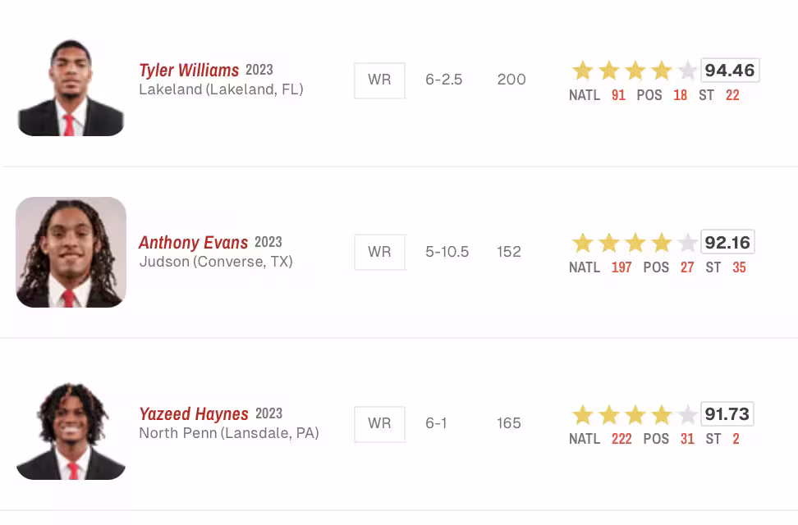Click fourth gold star in Yazeed Haynes rating
The height and width of the screenshot is (525, 798).
tap(661, 414)
